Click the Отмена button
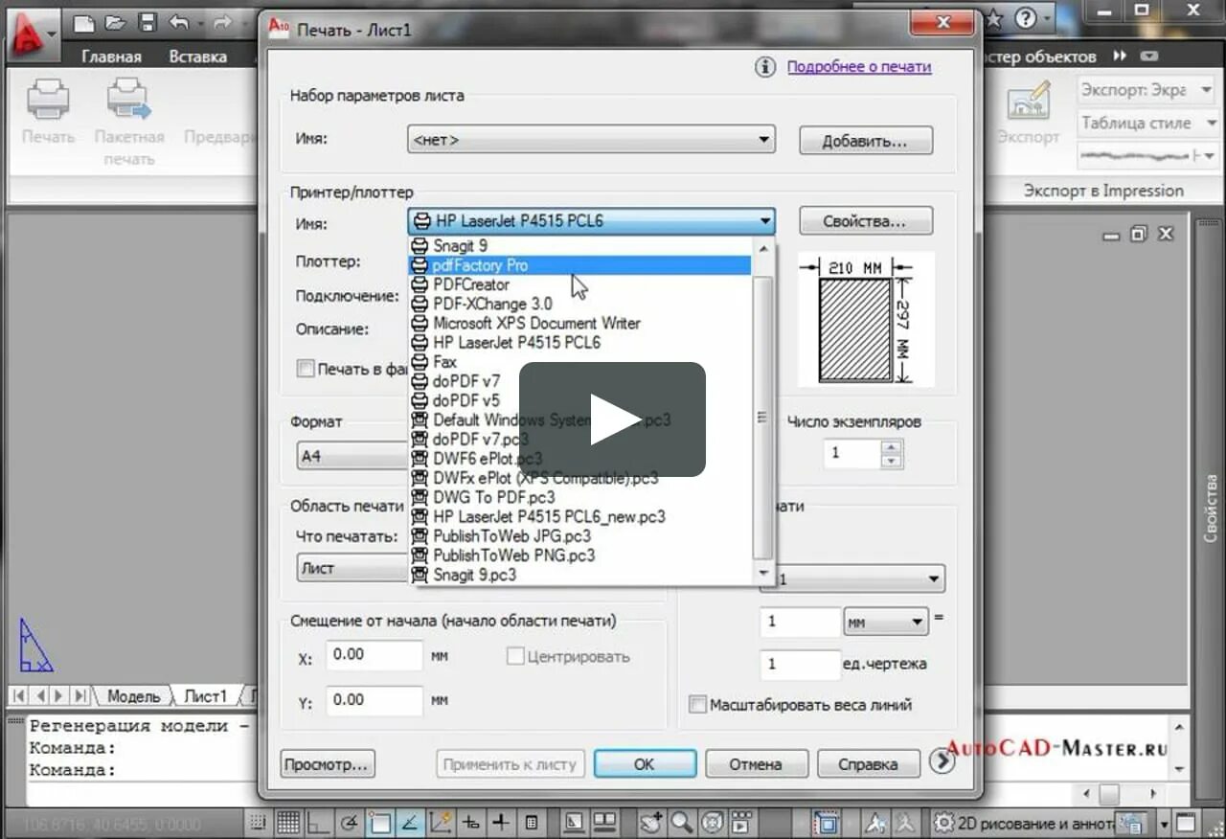The image size is (1226, 839). (x=756, y=763)
